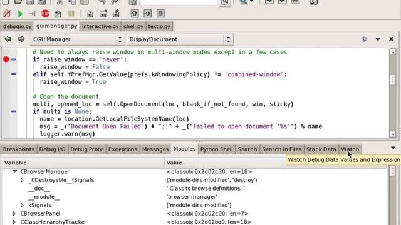Click value "<classobj 0x2d02c30; len=18>"

(x=209, y=172)
